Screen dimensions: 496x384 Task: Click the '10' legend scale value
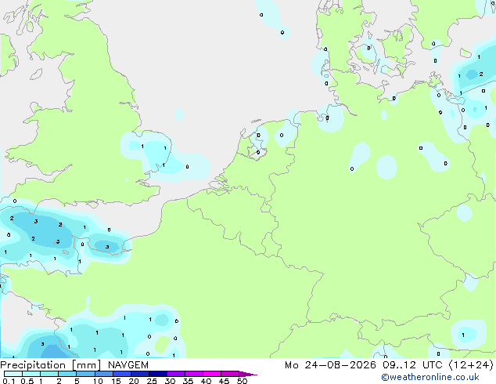point(98,381)
